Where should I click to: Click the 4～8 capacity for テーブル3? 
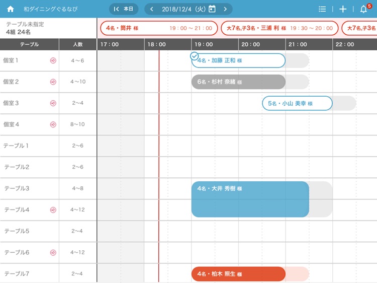77,188
